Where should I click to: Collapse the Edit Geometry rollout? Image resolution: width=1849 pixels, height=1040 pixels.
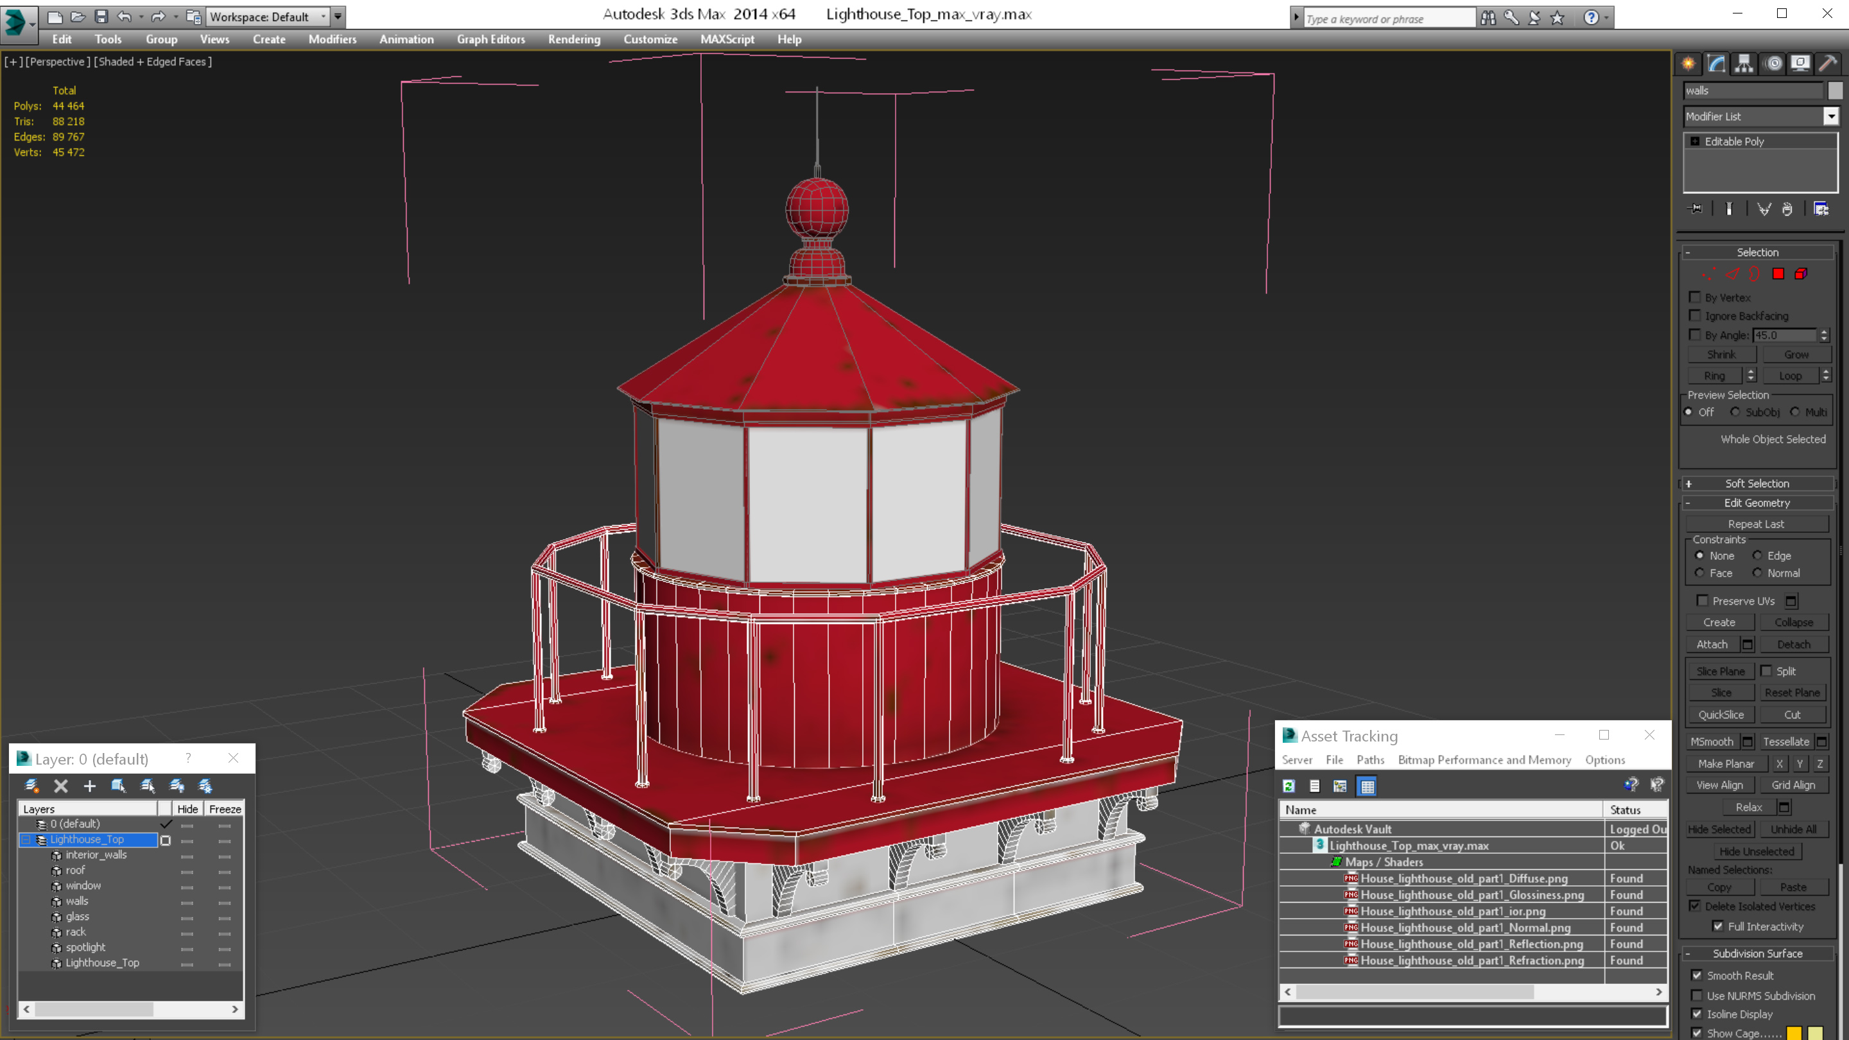click(x=1757, y=503)
